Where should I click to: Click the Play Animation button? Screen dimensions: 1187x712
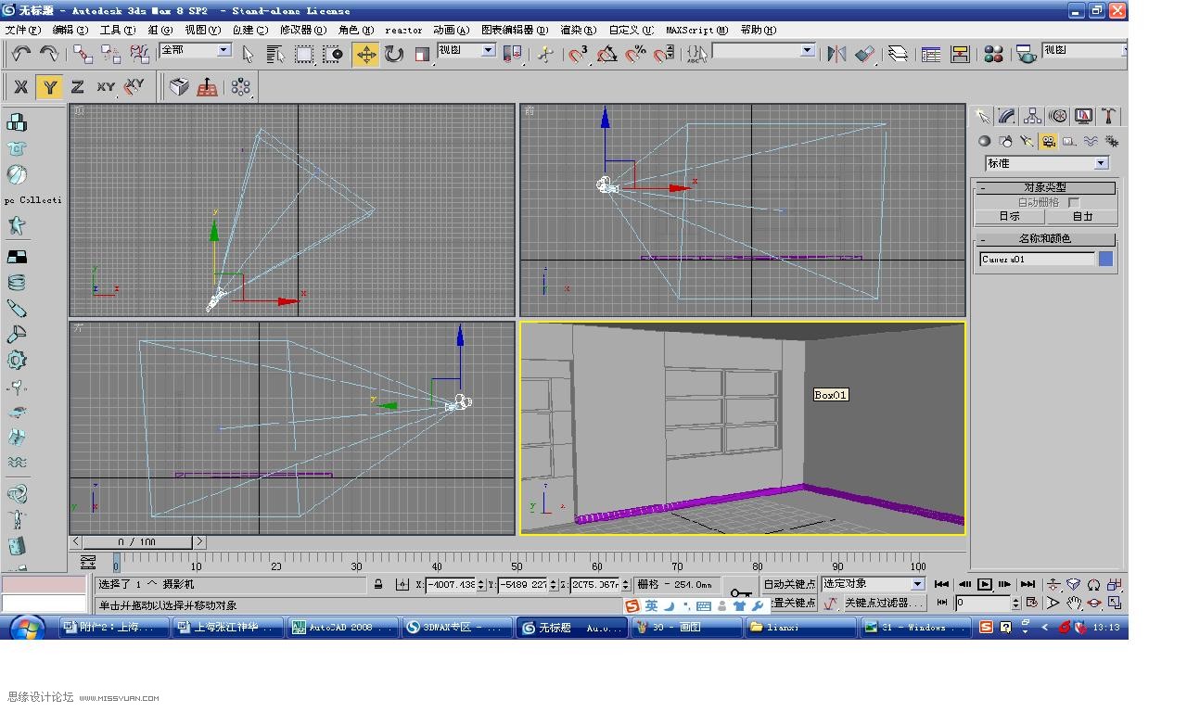(x=984, y=584)
